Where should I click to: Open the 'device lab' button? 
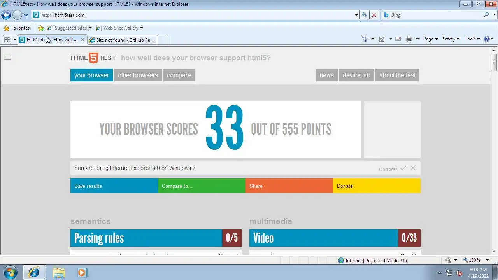356,75
